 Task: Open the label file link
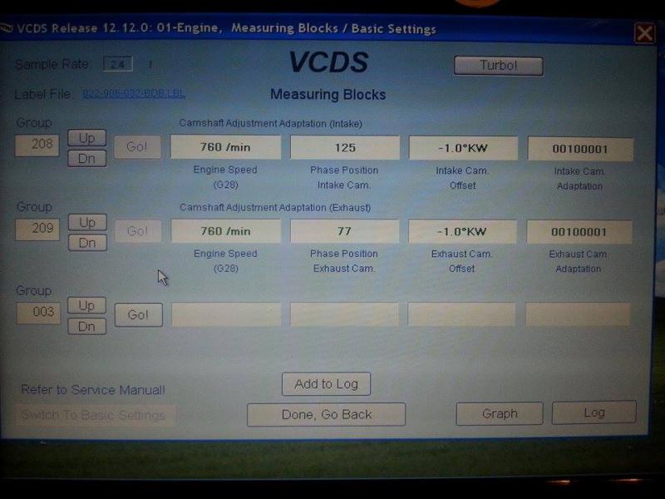pos(134,94)
